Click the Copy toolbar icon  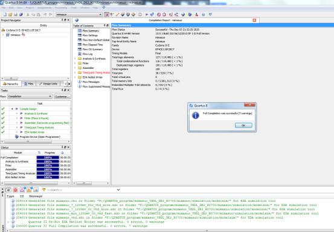33,14
